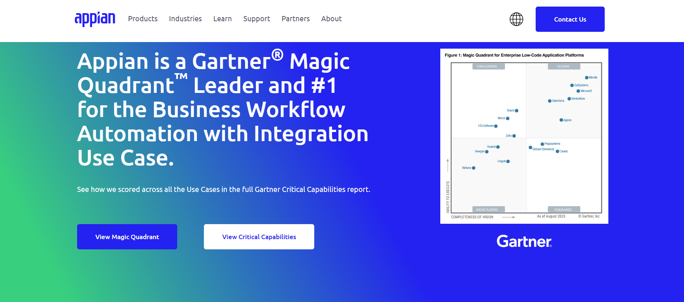Screen dimensions: 684x302
Task: Click the Zoho label in the chart
Action: 509,136
